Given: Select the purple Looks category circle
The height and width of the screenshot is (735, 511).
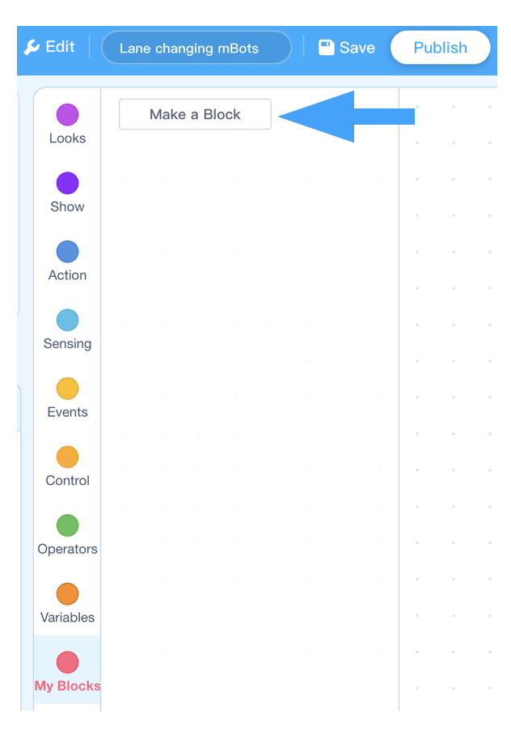Looking at the screenshot, I should (67, 115).
